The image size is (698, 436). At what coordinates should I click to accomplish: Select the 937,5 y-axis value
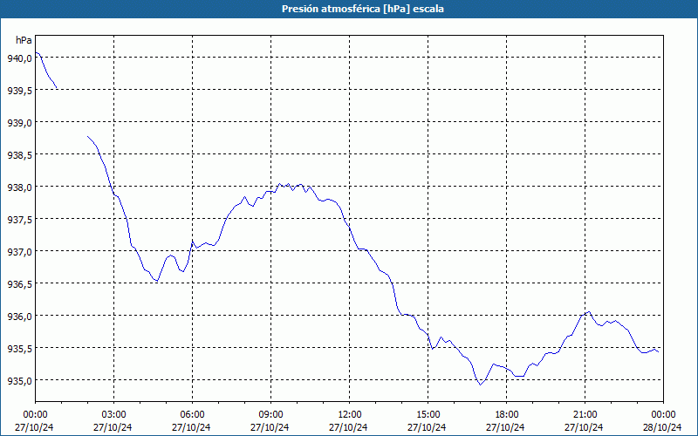pyautogui.click(x=19, y=220)
